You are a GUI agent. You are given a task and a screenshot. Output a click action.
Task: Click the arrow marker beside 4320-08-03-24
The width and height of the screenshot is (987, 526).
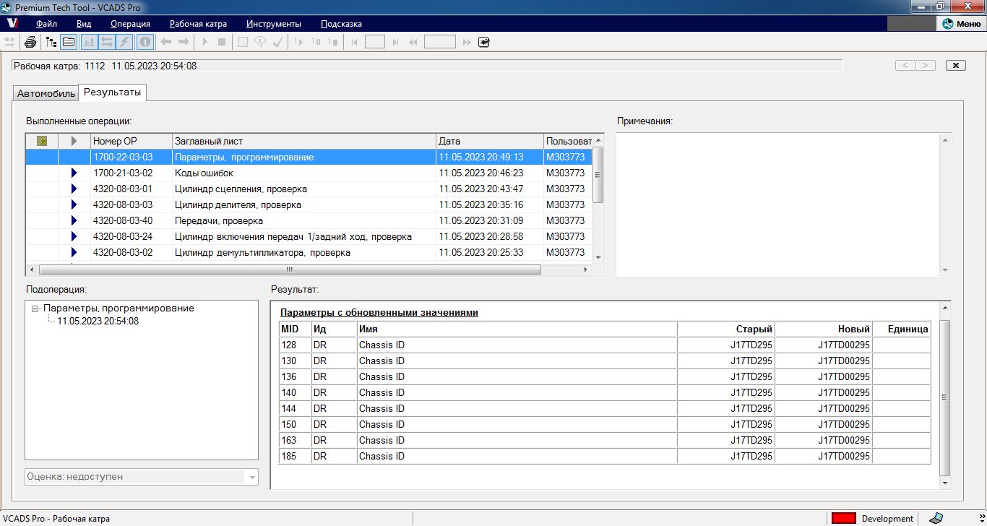click(74, 237)
